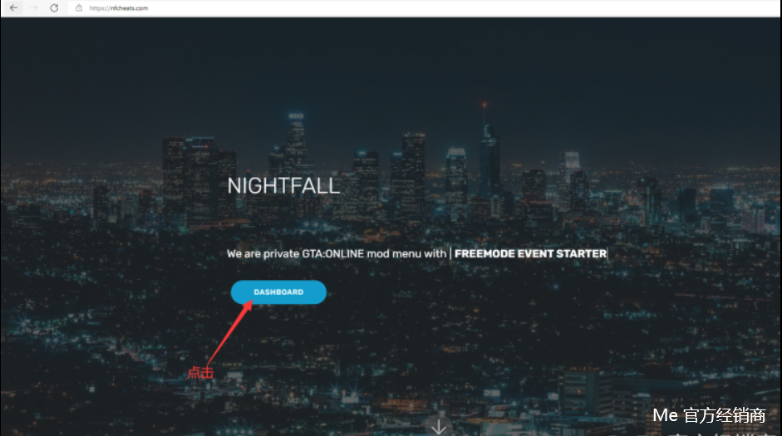Click the https:// prefix in the URL

pos(99,8)
